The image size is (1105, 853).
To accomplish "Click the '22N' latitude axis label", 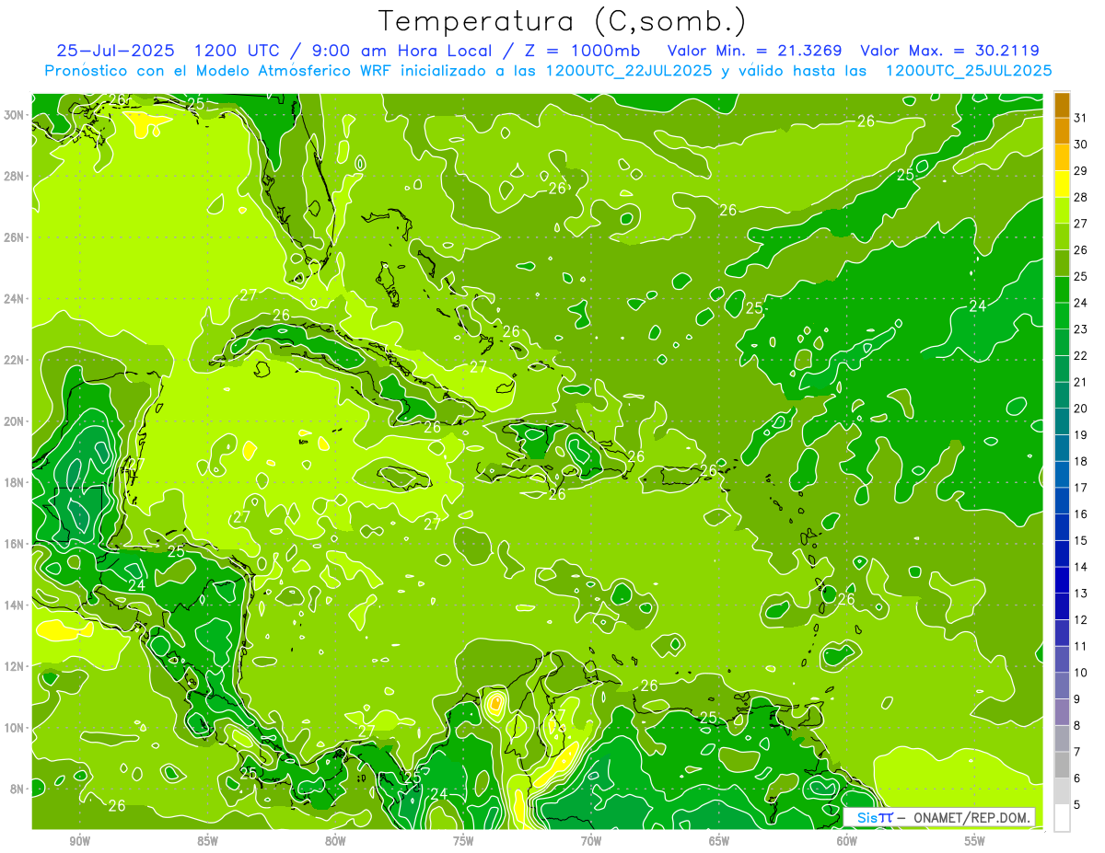I will (x=15, y=360).
